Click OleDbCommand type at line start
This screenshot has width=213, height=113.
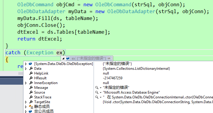[35, 5]
